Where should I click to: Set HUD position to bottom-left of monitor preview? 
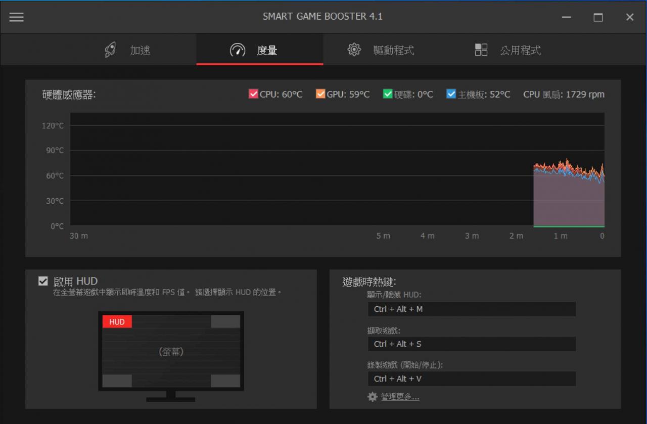(117, 381)
